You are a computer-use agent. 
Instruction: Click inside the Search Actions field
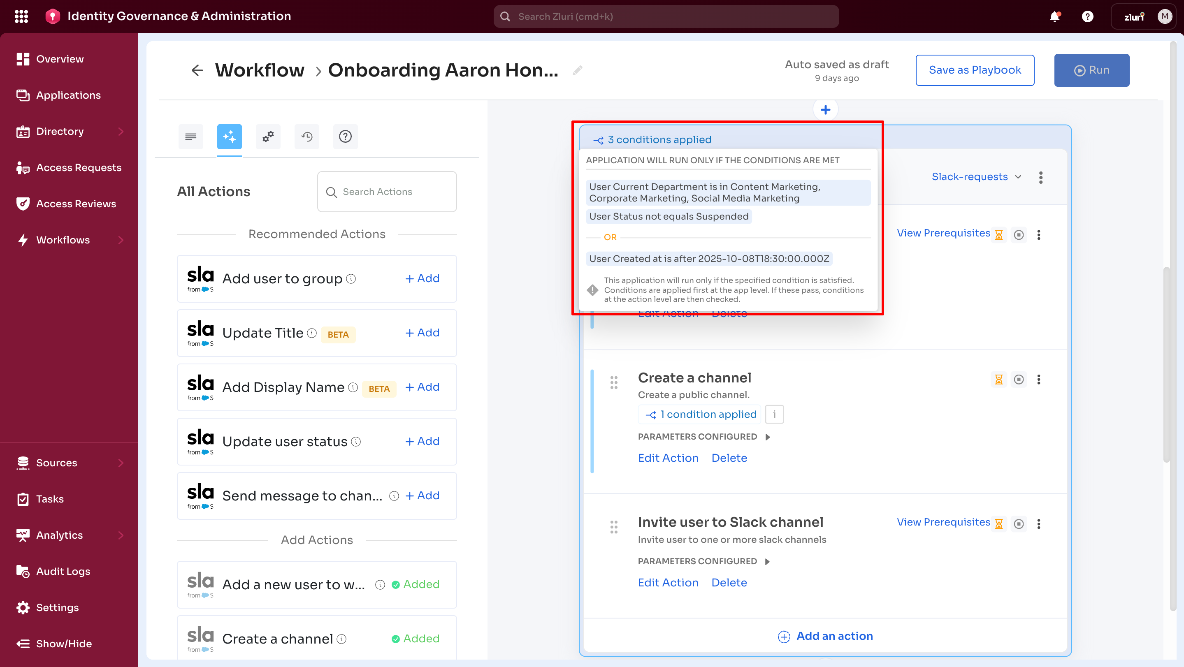(x=387, y=191)
